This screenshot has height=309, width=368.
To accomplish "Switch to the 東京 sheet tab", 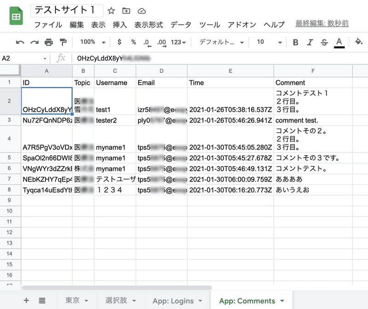I will click(x=72, y=300).
